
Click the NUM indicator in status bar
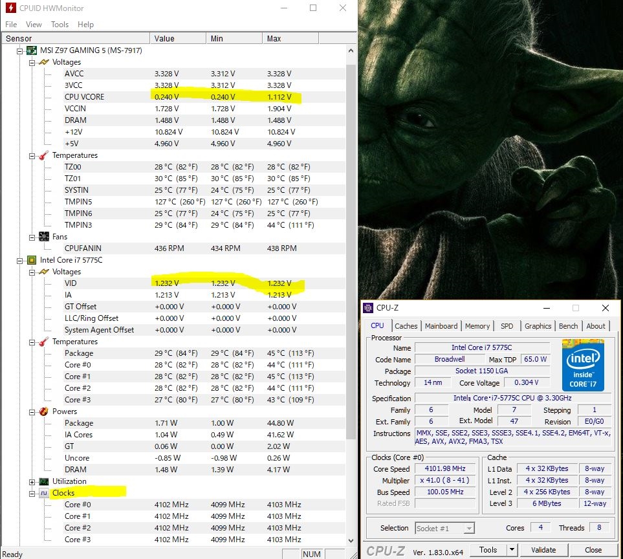tap(311, 554)
